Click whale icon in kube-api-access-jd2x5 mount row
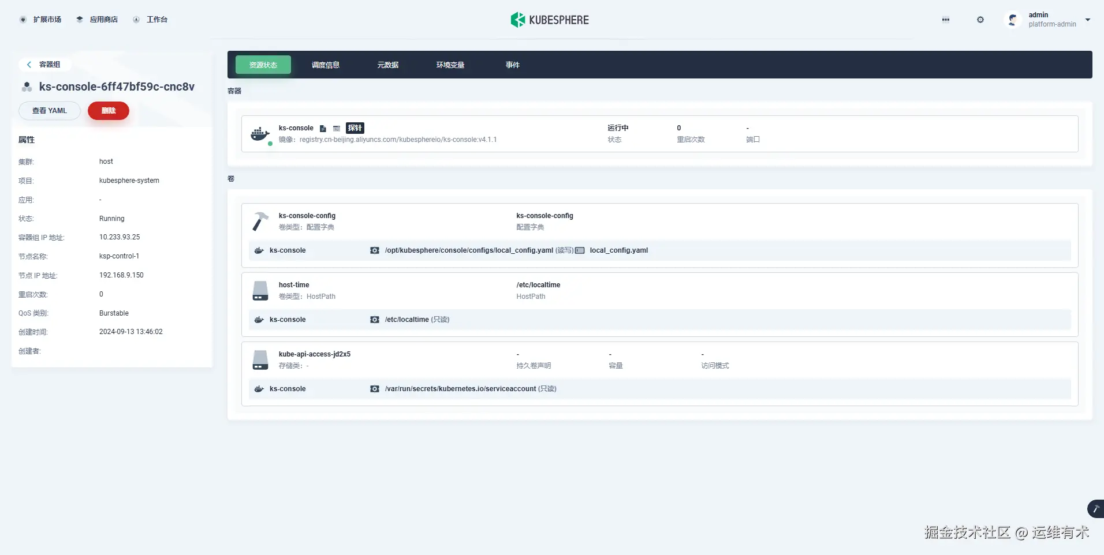1104x555 pixels. tap(259, 389)
